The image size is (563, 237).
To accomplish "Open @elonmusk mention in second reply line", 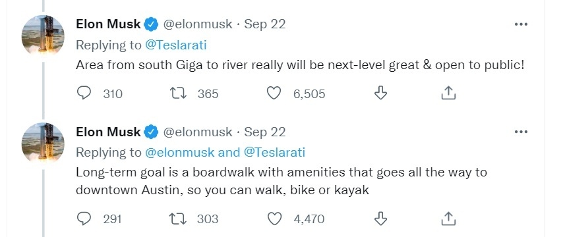I will pyautogui.click(x=180, y=153).
